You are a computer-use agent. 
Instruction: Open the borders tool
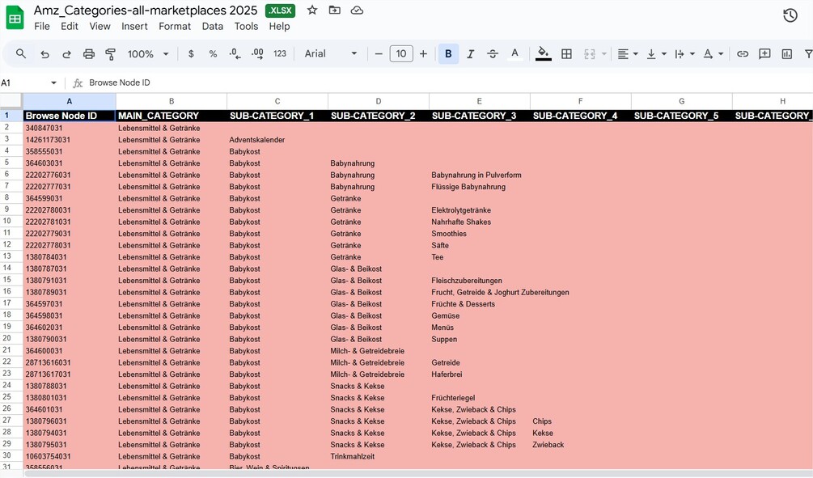(x=567, y=53)
